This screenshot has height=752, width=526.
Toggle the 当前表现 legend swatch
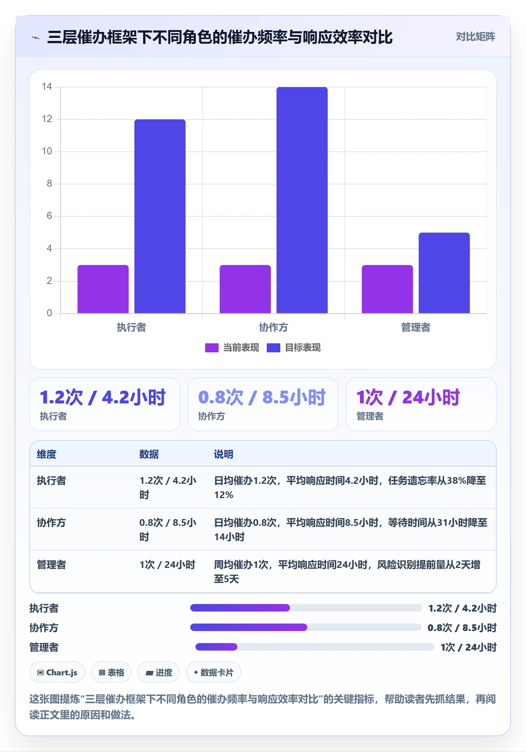tap(212, 348)
